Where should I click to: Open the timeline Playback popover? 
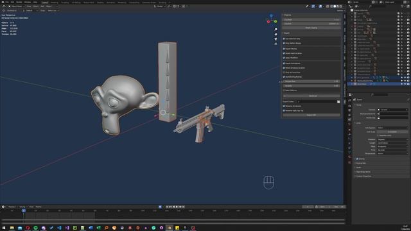(x=12, y=207)
